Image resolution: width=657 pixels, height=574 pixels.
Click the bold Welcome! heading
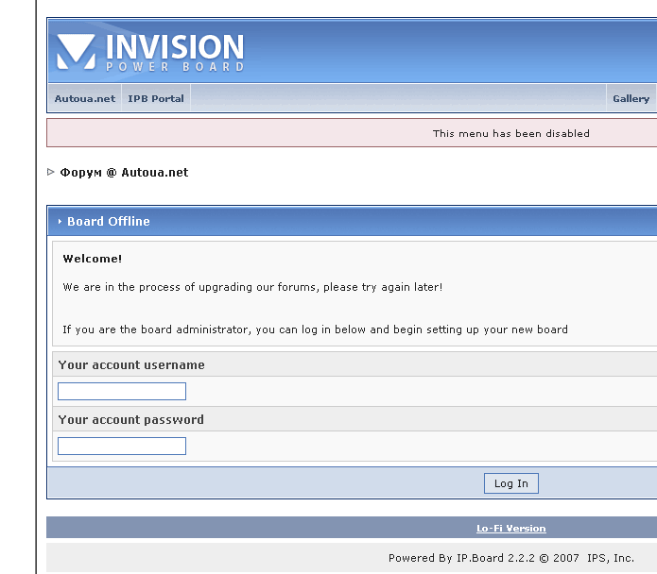(93, 259)
